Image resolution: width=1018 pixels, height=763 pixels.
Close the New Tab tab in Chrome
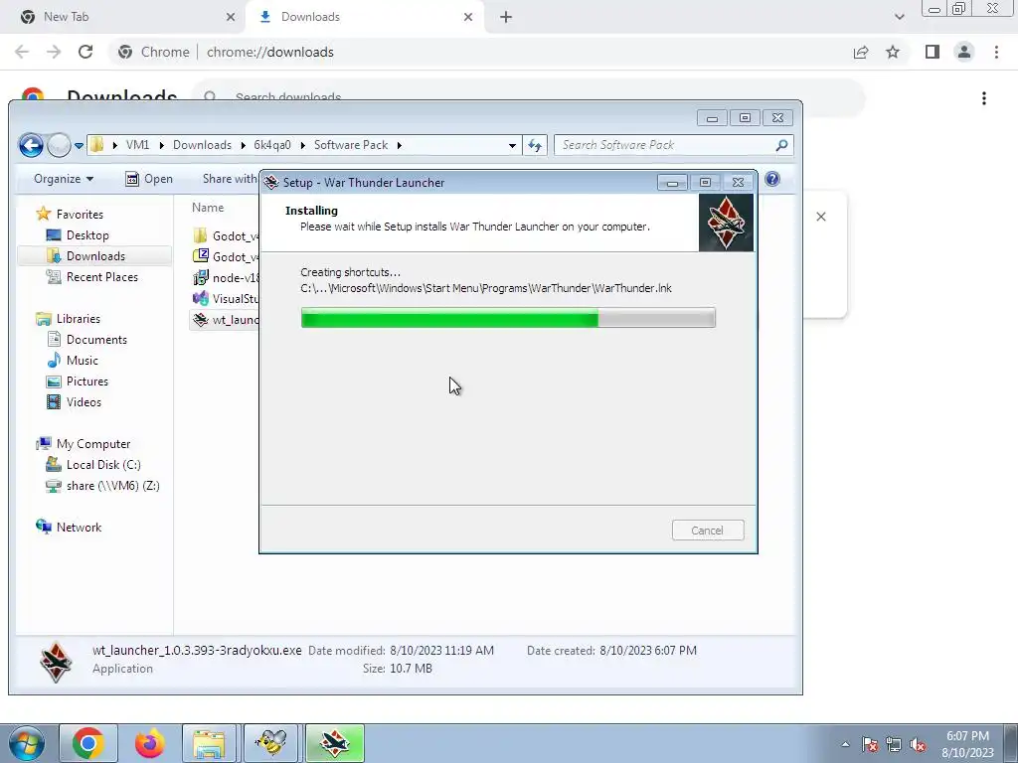tap(230, 18)
